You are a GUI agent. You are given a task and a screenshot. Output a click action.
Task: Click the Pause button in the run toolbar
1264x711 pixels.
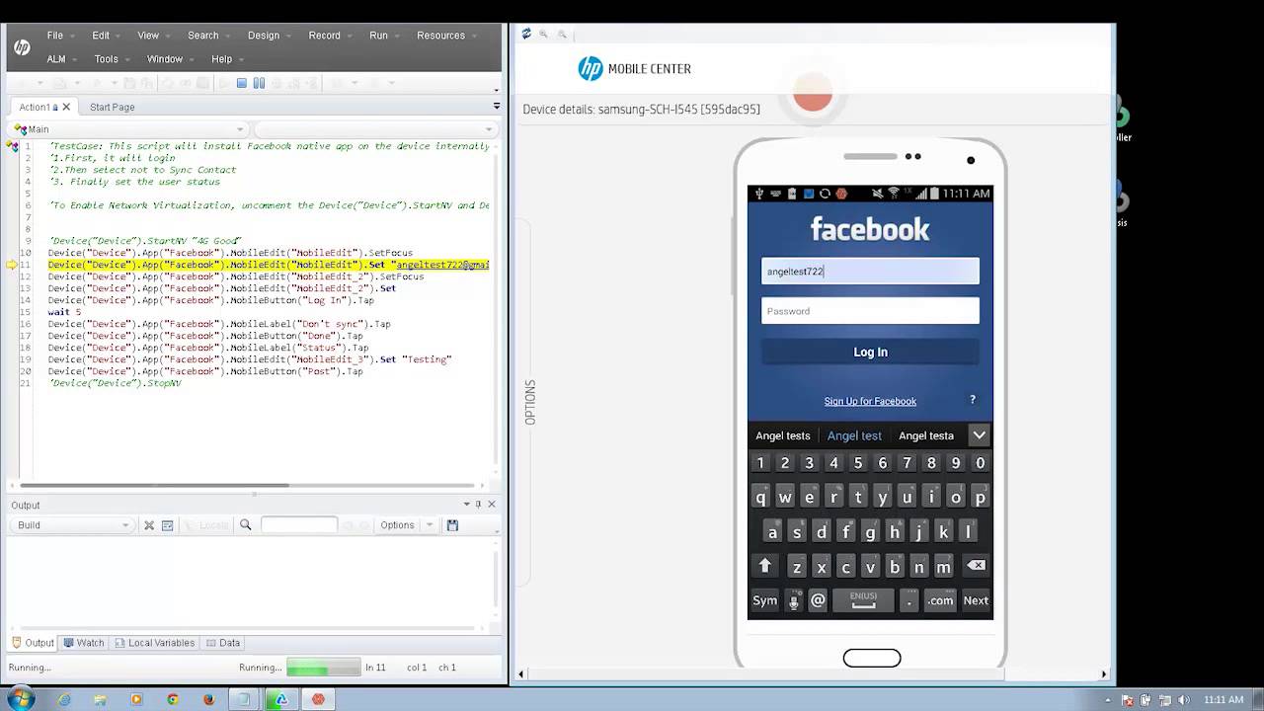(259, 84)
